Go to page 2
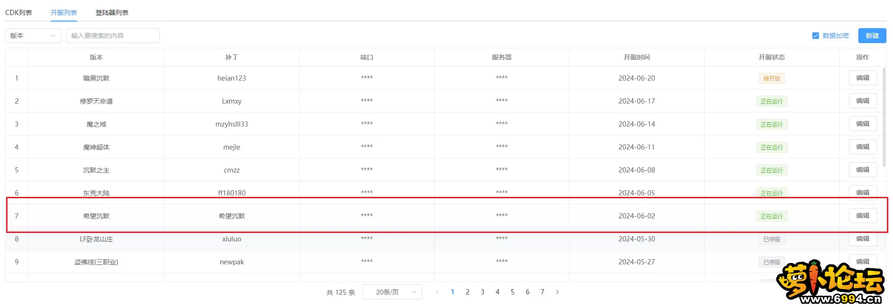 (x=467, y=292)
